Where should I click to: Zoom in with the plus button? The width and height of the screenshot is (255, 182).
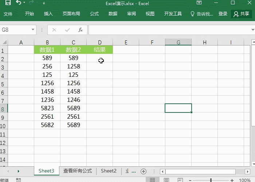click(x=232, y=180)
